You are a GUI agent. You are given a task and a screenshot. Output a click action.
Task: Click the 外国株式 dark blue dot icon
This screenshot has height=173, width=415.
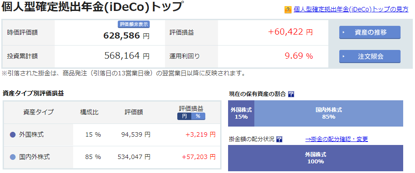point(13,135)
